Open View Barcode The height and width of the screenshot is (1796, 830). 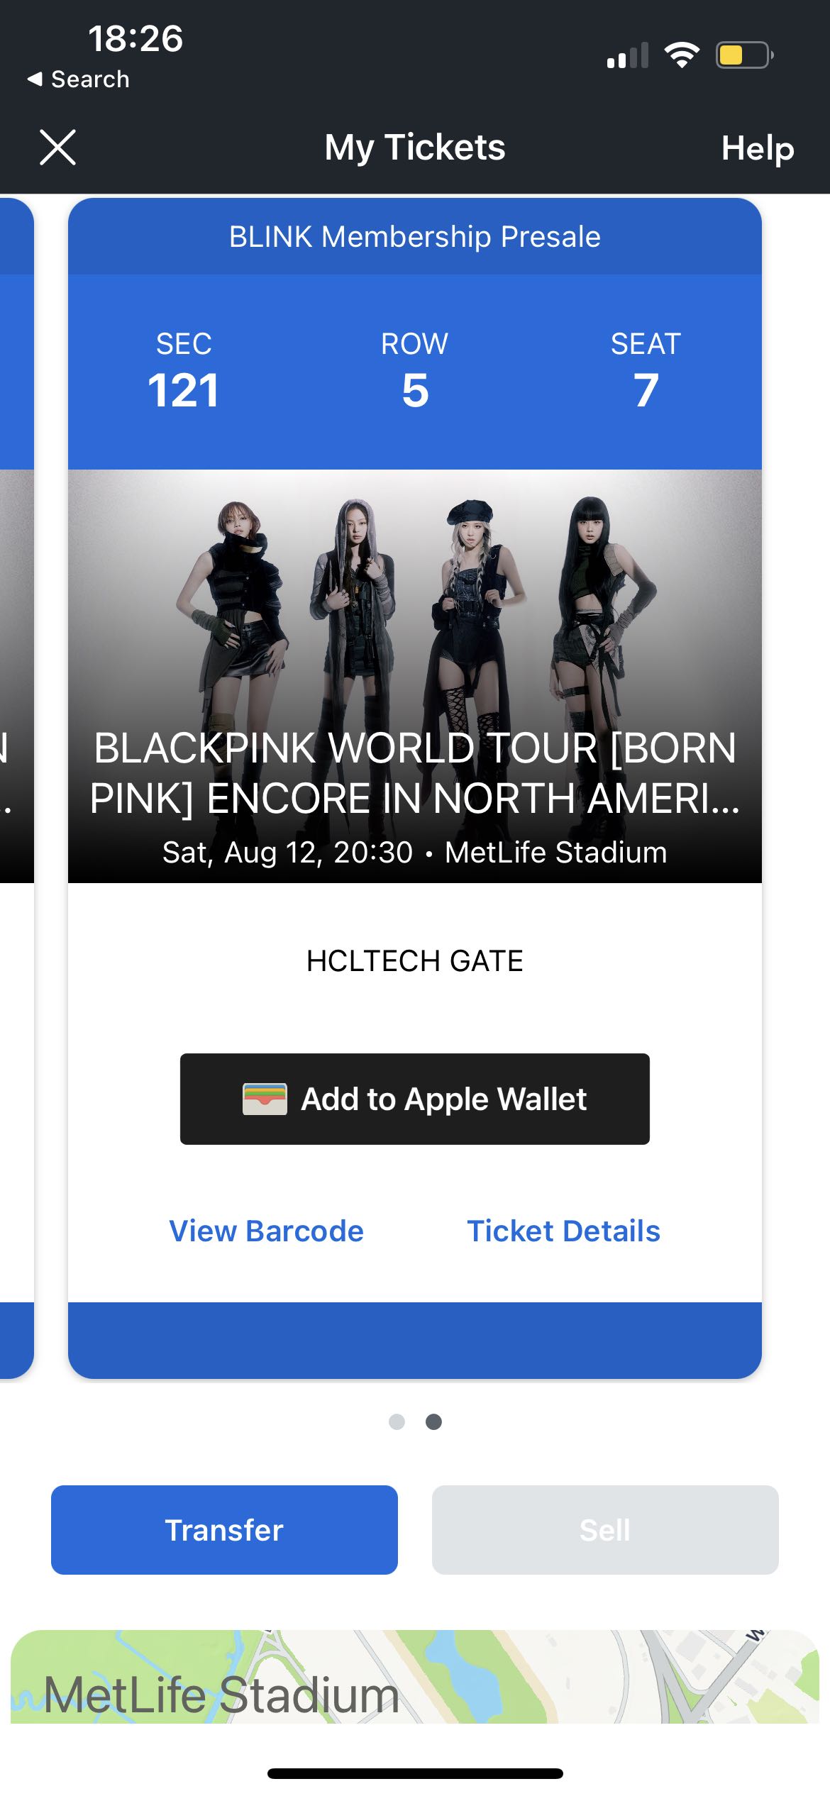pos(266,1231)
